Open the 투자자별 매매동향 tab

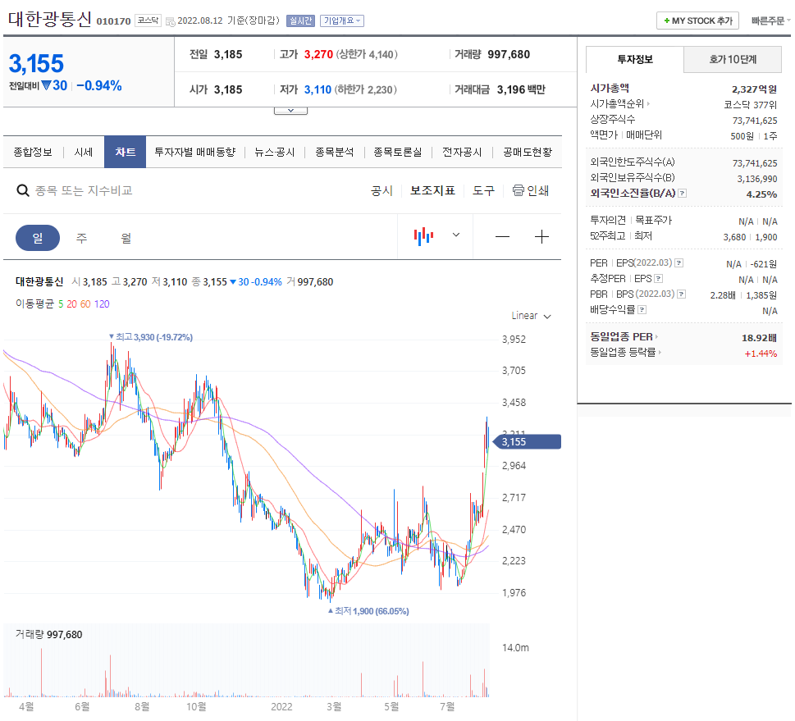195,152
